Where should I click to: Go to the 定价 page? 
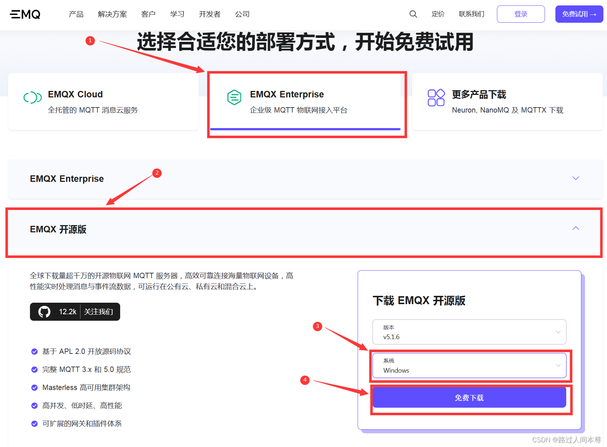coord(438,14)
